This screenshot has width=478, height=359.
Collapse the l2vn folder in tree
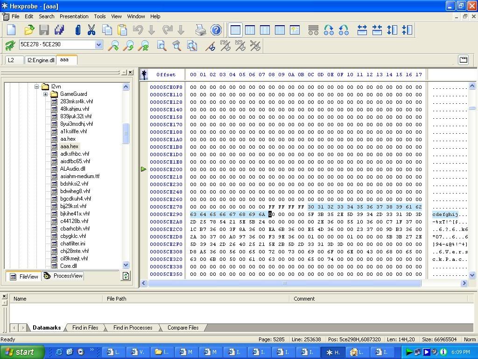point(37,86)
